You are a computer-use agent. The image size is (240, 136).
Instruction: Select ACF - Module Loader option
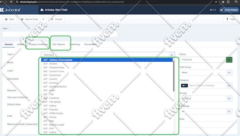(107, 125)
